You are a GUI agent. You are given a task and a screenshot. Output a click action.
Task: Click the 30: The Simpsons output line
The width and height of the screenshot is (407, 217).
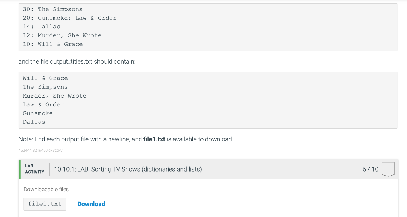coord(53,9)
